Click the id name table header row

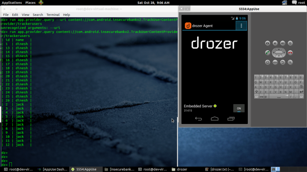click(x=16, y=40)
